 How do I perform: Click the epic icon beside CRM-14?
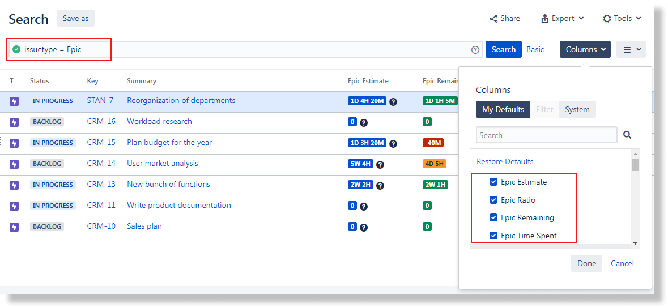(x=14, y=164)
